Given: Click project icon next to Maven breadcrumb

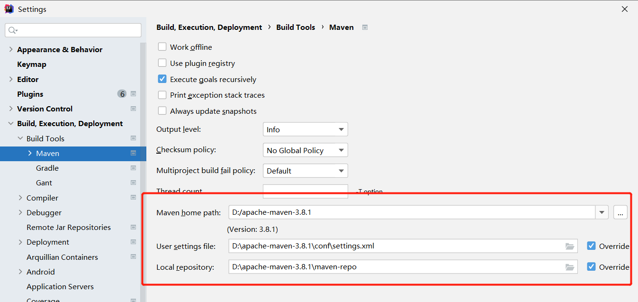Looking at the screenshot, I should pyautogui.click(x=365, y=27).
